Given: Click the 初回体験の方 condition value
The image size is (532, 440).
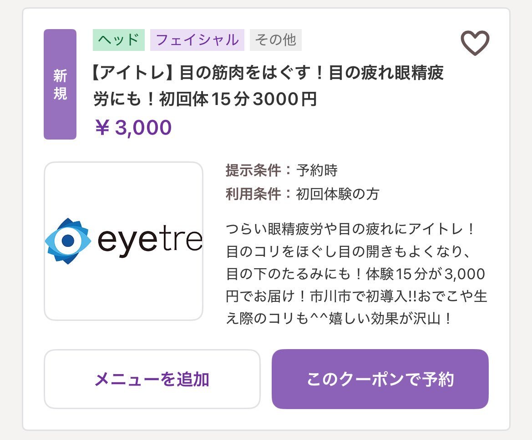Looking at the screenshot, I should click(338, 194).
